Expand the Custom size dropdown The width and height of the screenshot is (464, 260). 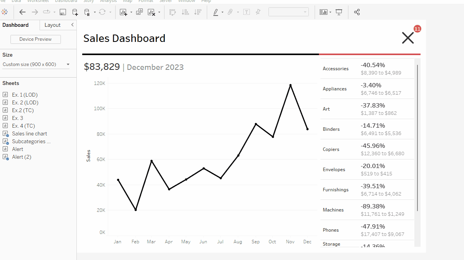[x=68, y=64]
